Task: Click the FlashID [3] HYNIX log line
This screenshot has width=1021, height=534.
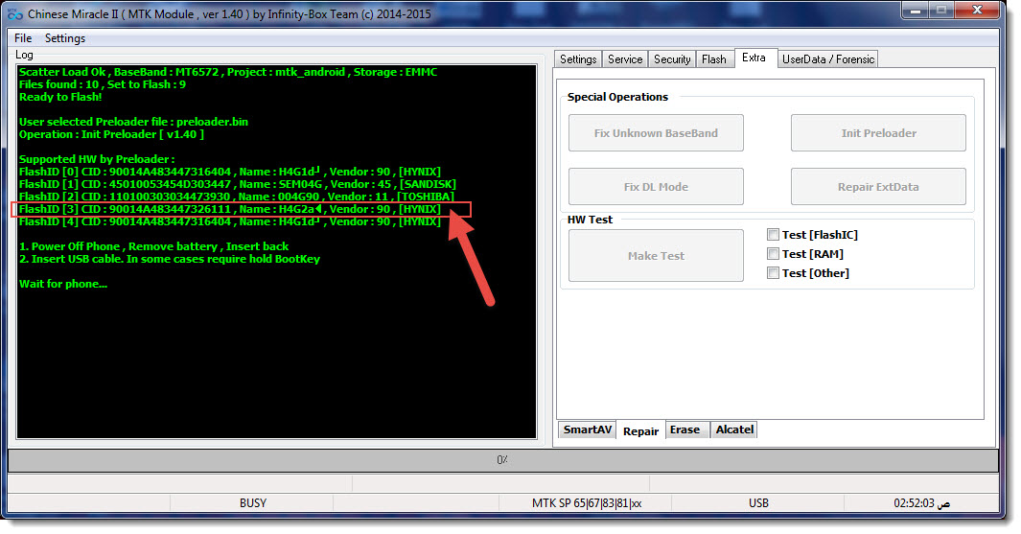Action: click(x=230, y=209)
